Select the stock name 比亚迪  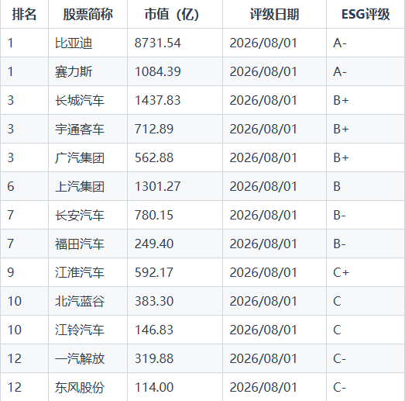(74, 43)
